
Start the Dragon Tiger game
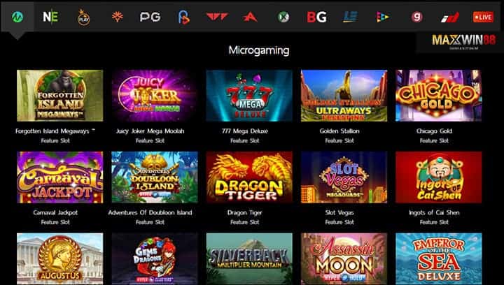[x=249, y=177]
